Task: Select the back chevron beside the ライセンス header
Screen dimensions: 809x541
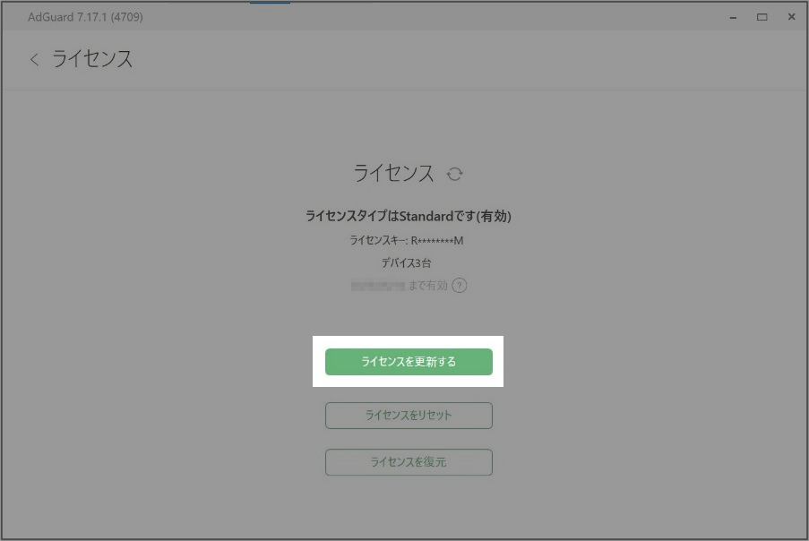Action: 34,59
